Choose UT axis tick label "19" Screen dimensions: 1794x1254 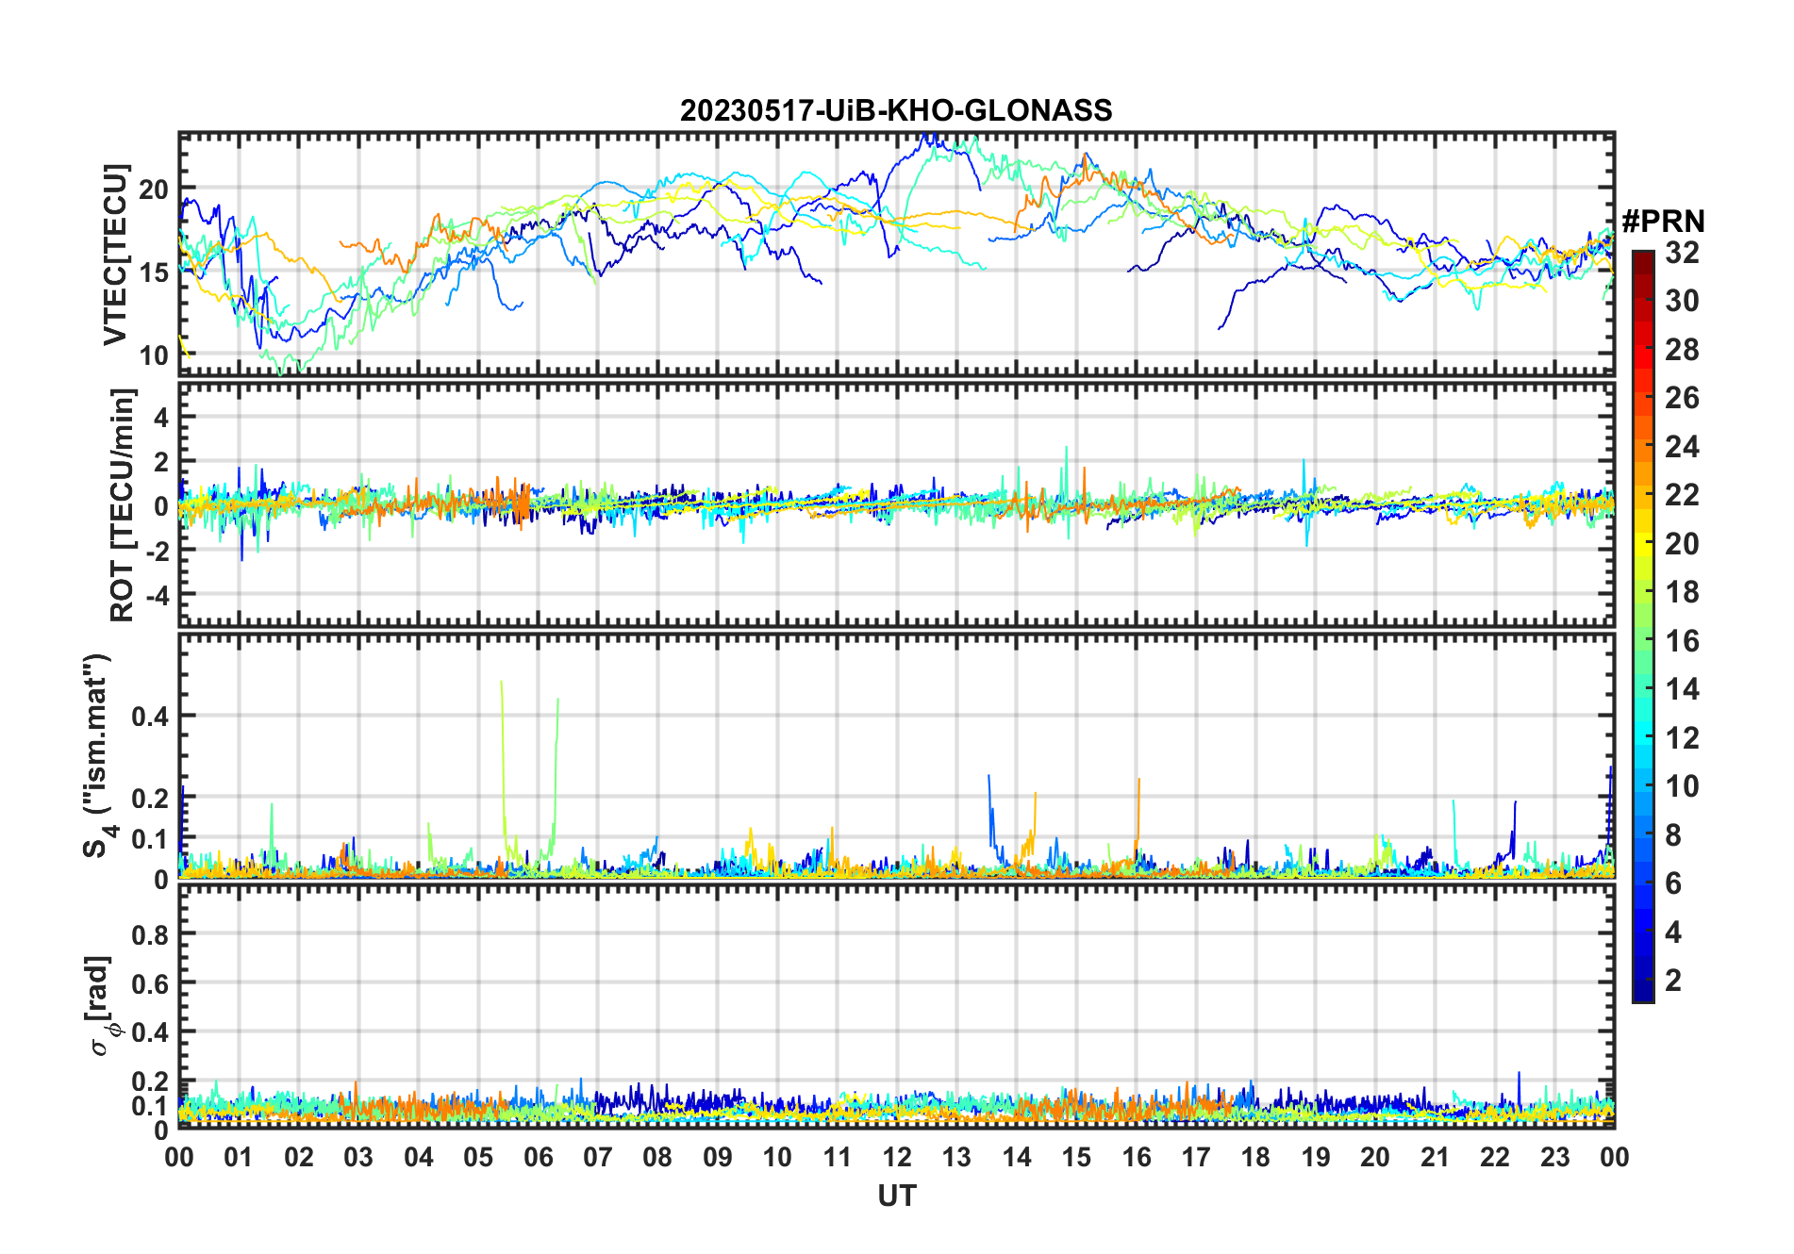1316,1158
